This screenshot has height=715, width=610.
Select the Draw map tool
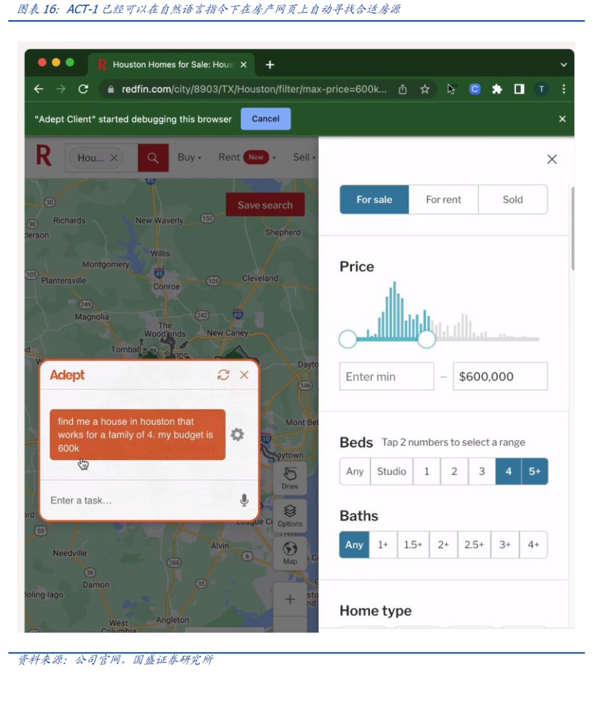pos(290,478)
